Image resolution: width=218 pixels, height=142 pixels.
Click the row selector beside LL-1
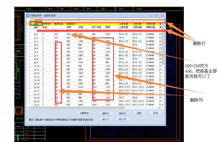(28, 34)
